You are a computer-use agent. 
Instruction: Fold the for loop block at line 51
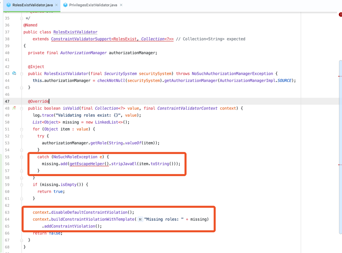pos(21,129)
